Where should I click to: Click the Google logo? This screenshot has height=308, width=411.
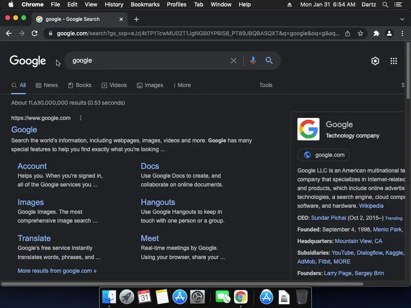[28, 61]
